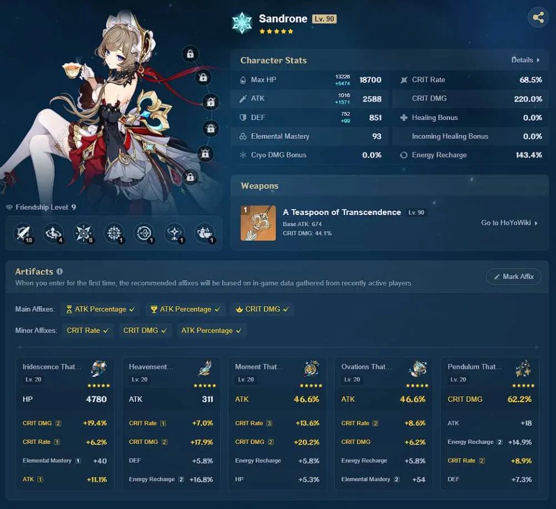Toggle goblet ATK Percentage main affix

tap(185, 310)
